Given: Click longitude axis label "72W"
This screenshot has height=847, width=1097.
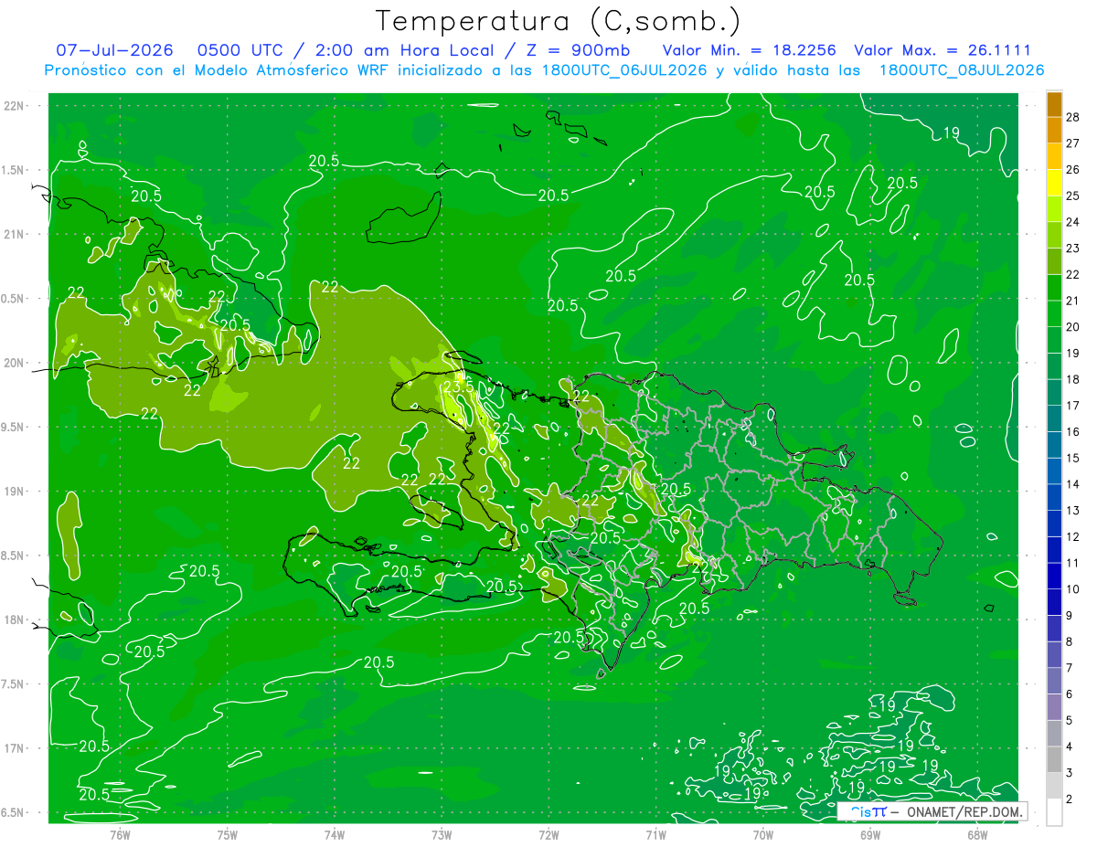Looking at the screenshot, I should pos(549,834).
